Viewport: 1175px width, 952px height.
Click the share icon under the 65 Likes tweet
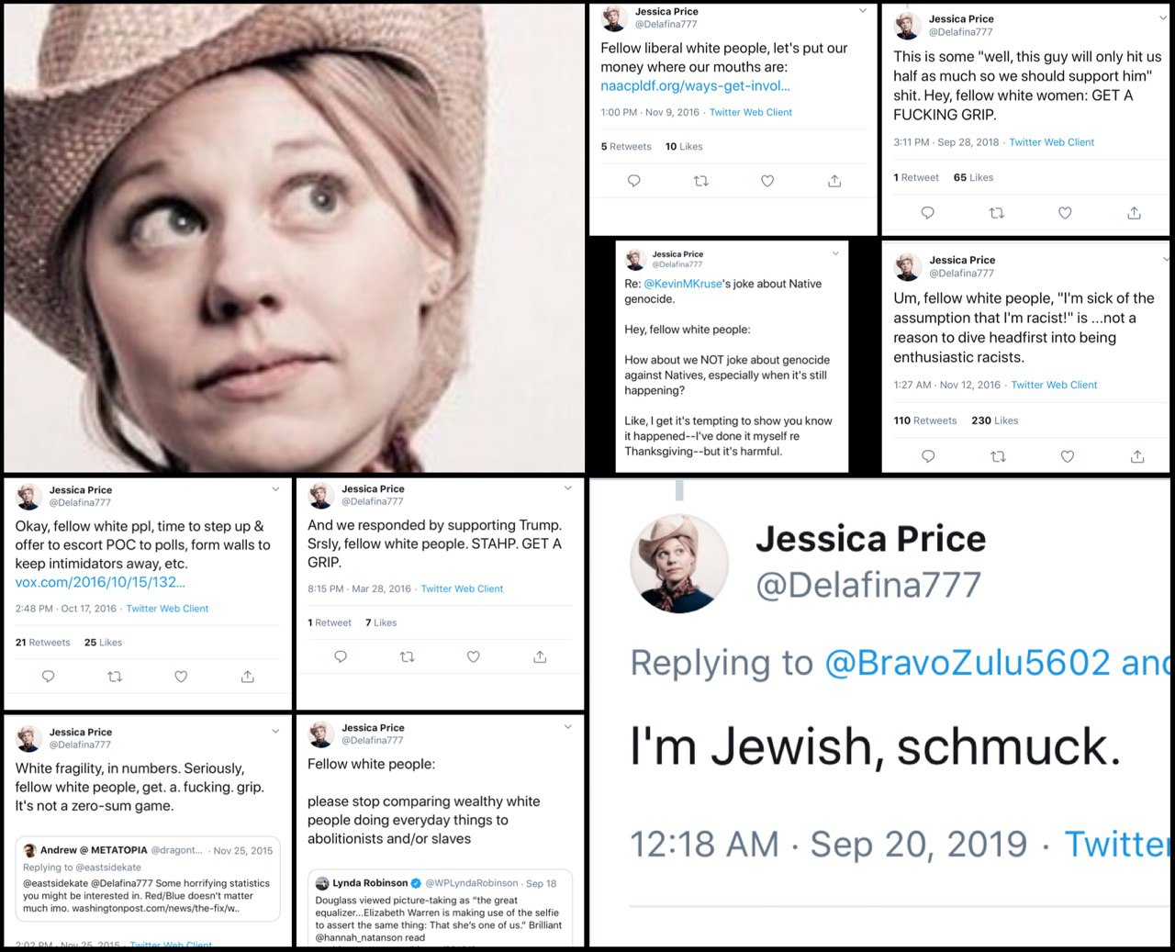(x=1134, y=213)
